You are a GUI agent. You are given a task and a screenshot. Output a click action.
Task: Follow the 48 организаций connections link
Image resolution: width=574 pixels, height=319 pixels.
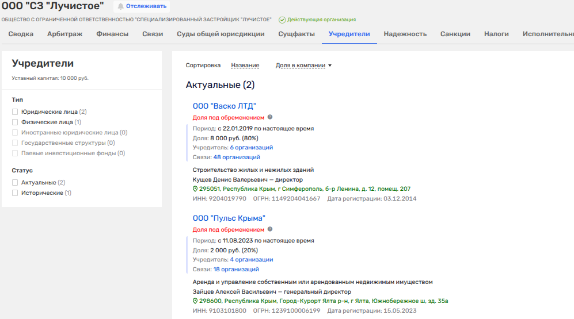237,157
